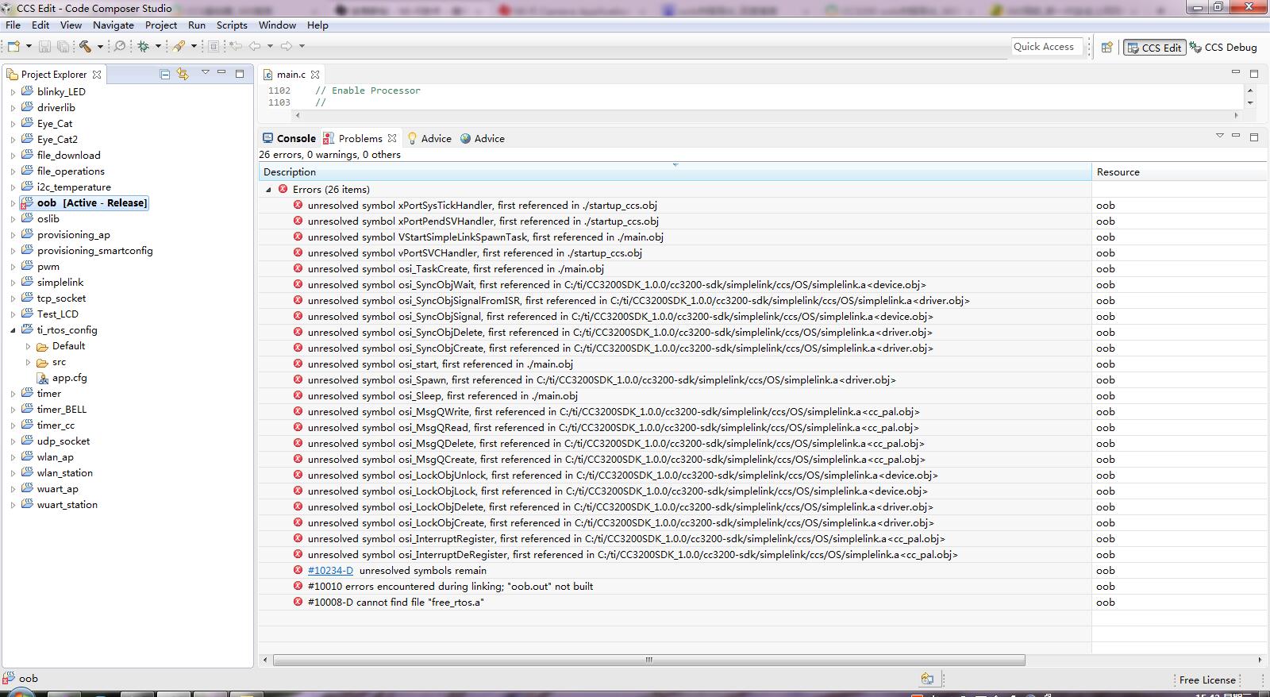The image size is (1270, 697).
Task: Select the wlan_station project
Action: click(x=57, y=473)
